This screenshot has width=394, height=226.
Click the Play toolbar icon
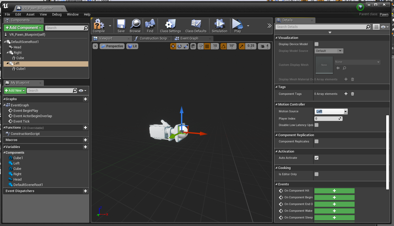coord(238,26)
